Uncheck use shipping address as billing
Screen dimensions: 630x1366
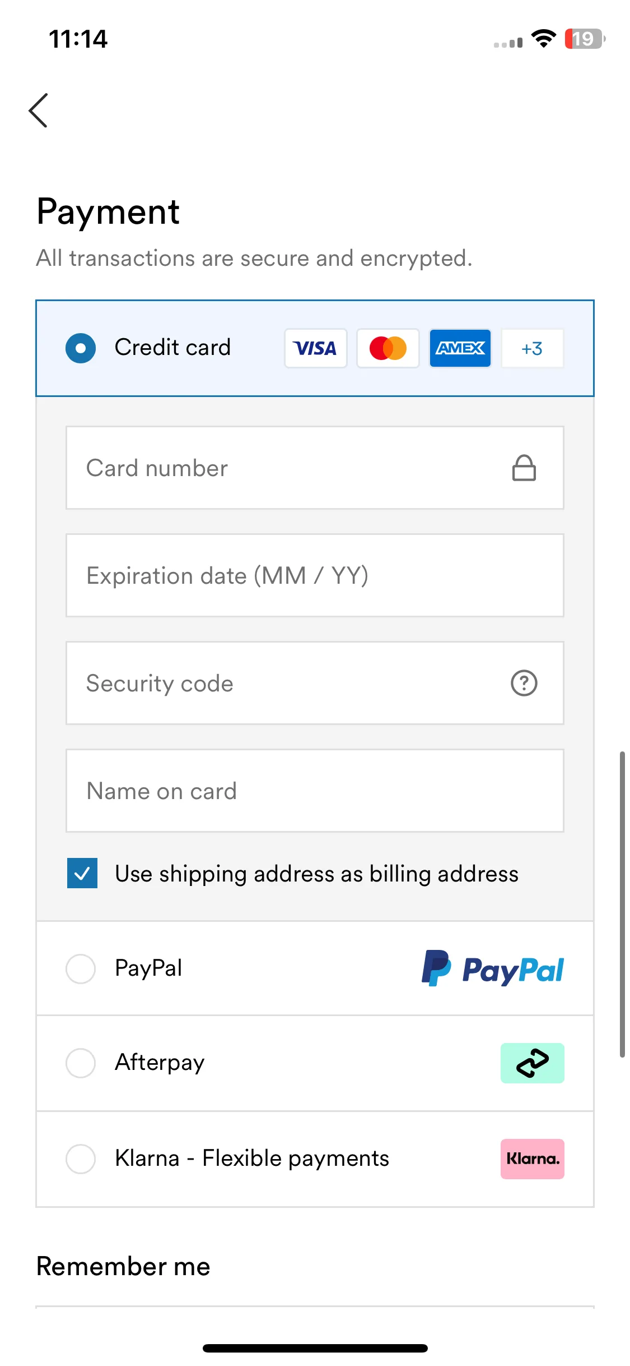pos(82,873)
